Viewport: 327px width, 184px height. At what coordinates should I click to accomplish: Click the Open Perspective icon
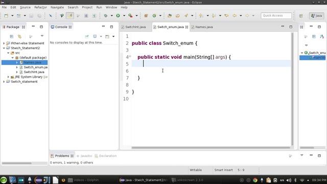pyautogui.click(x=301, y=16)
